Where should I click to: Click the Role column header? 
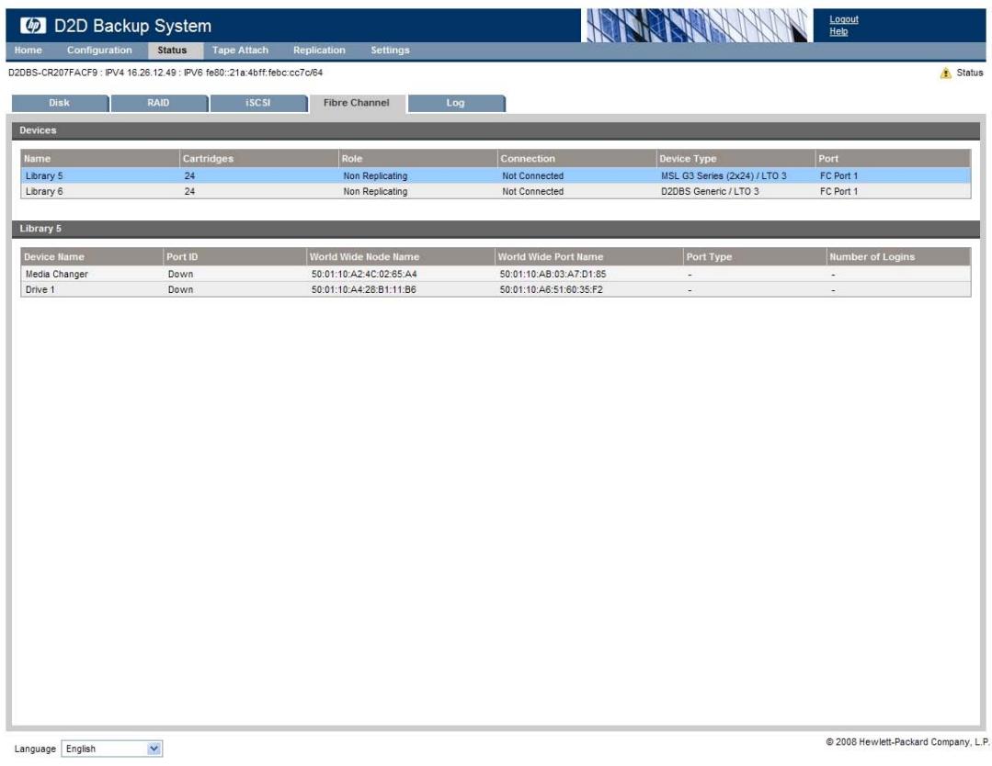417,159
